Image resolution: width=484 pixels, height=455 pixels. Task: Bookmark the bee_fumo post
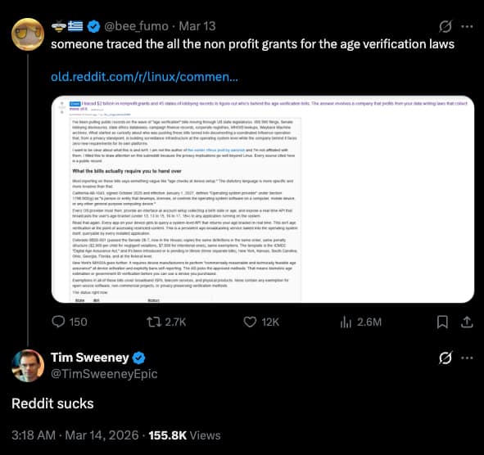click(442, 322)
